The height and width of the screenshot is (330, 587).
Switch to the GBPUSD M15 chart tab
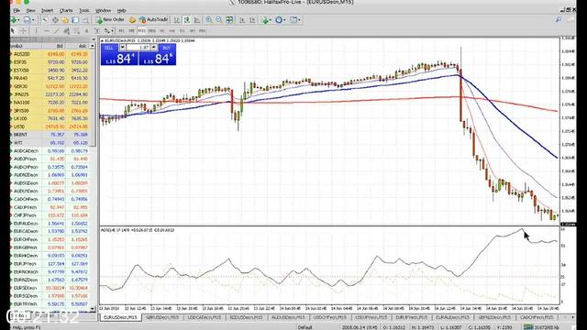coord(162,317)
